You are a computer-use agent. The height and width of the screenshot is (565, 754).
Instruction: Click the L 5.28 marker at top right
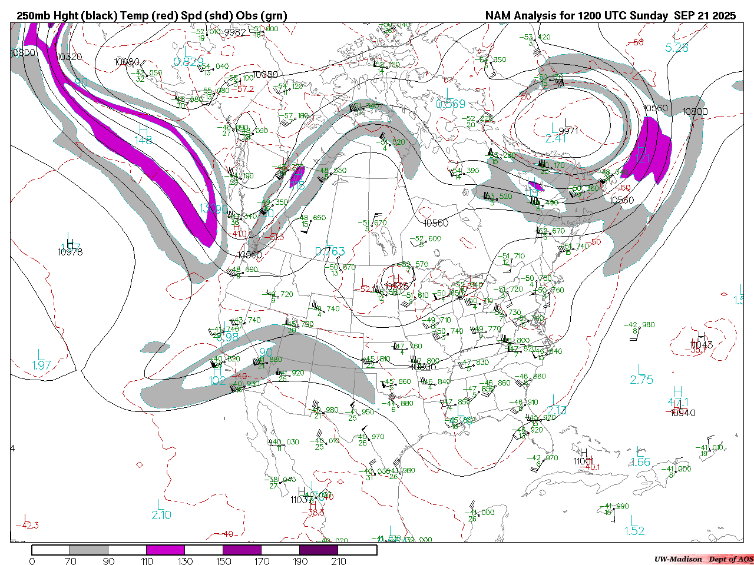click(676, 42)
